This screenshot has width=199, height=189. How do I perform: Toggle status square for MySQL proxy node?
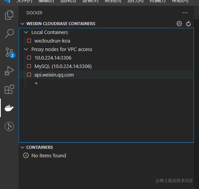click(x=29, y=66)
